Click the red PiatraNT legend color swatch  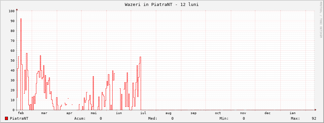[6, 118]
